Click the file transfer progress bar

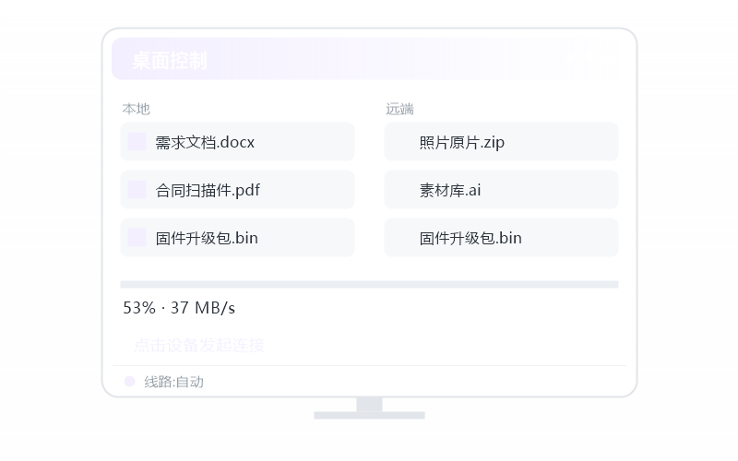coord(370,284)
